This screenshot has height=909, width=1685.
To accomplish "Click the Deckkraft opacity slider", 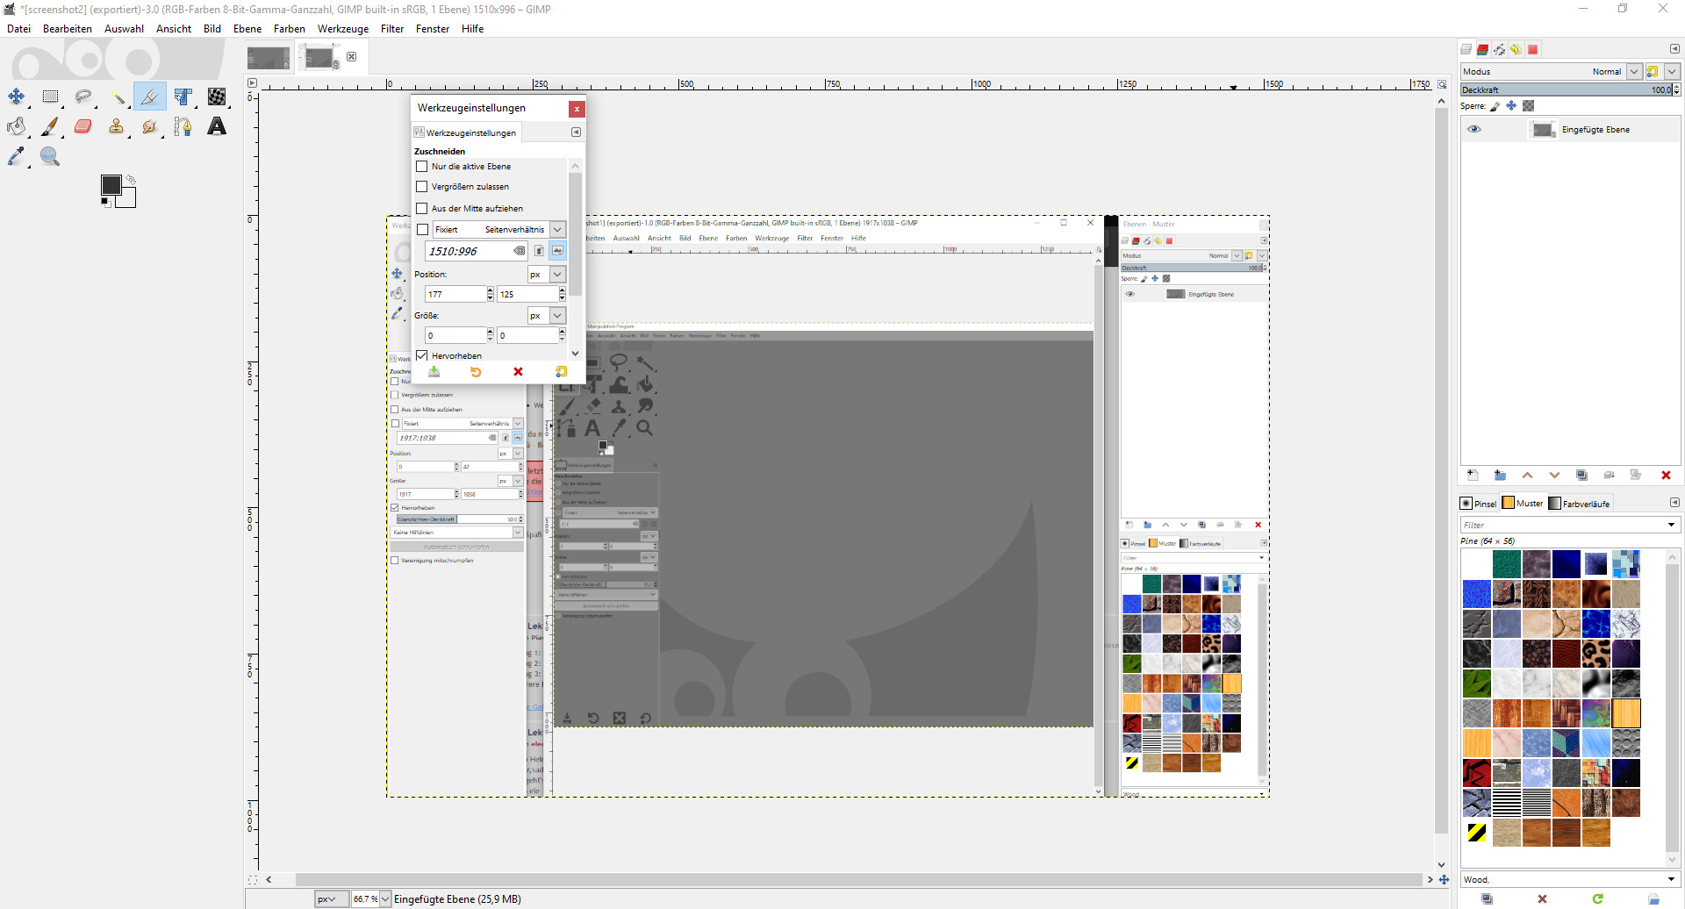I will [1566, 89].
